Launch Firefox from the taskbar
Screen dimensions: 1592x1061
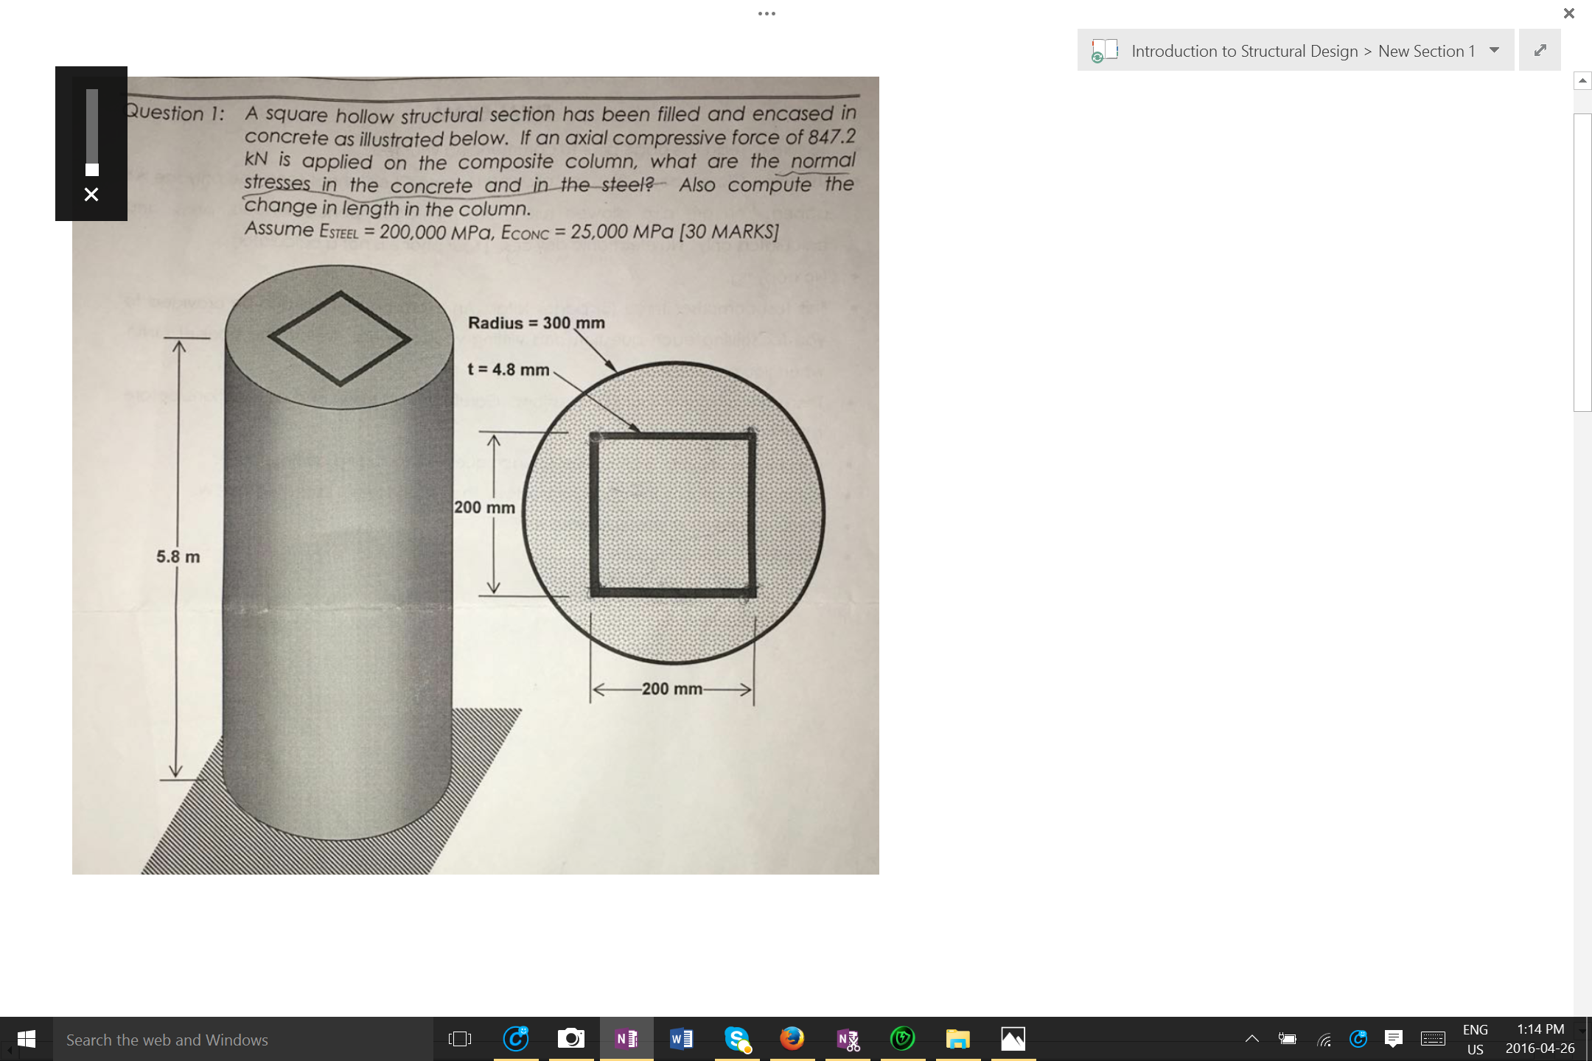click(x=791, y=1039)
